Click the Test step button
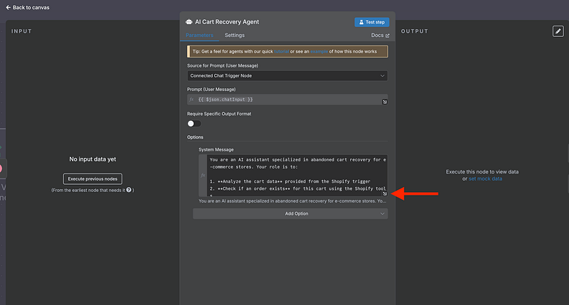The height and width of the screenshot is (305, 569). click(x=371, y=22)
